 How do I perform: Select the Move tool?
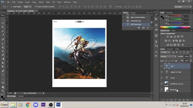3,15
